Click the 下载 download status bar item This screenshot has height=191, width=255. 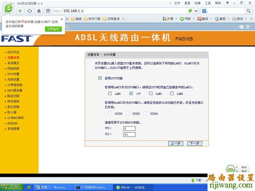coord(197,180)
